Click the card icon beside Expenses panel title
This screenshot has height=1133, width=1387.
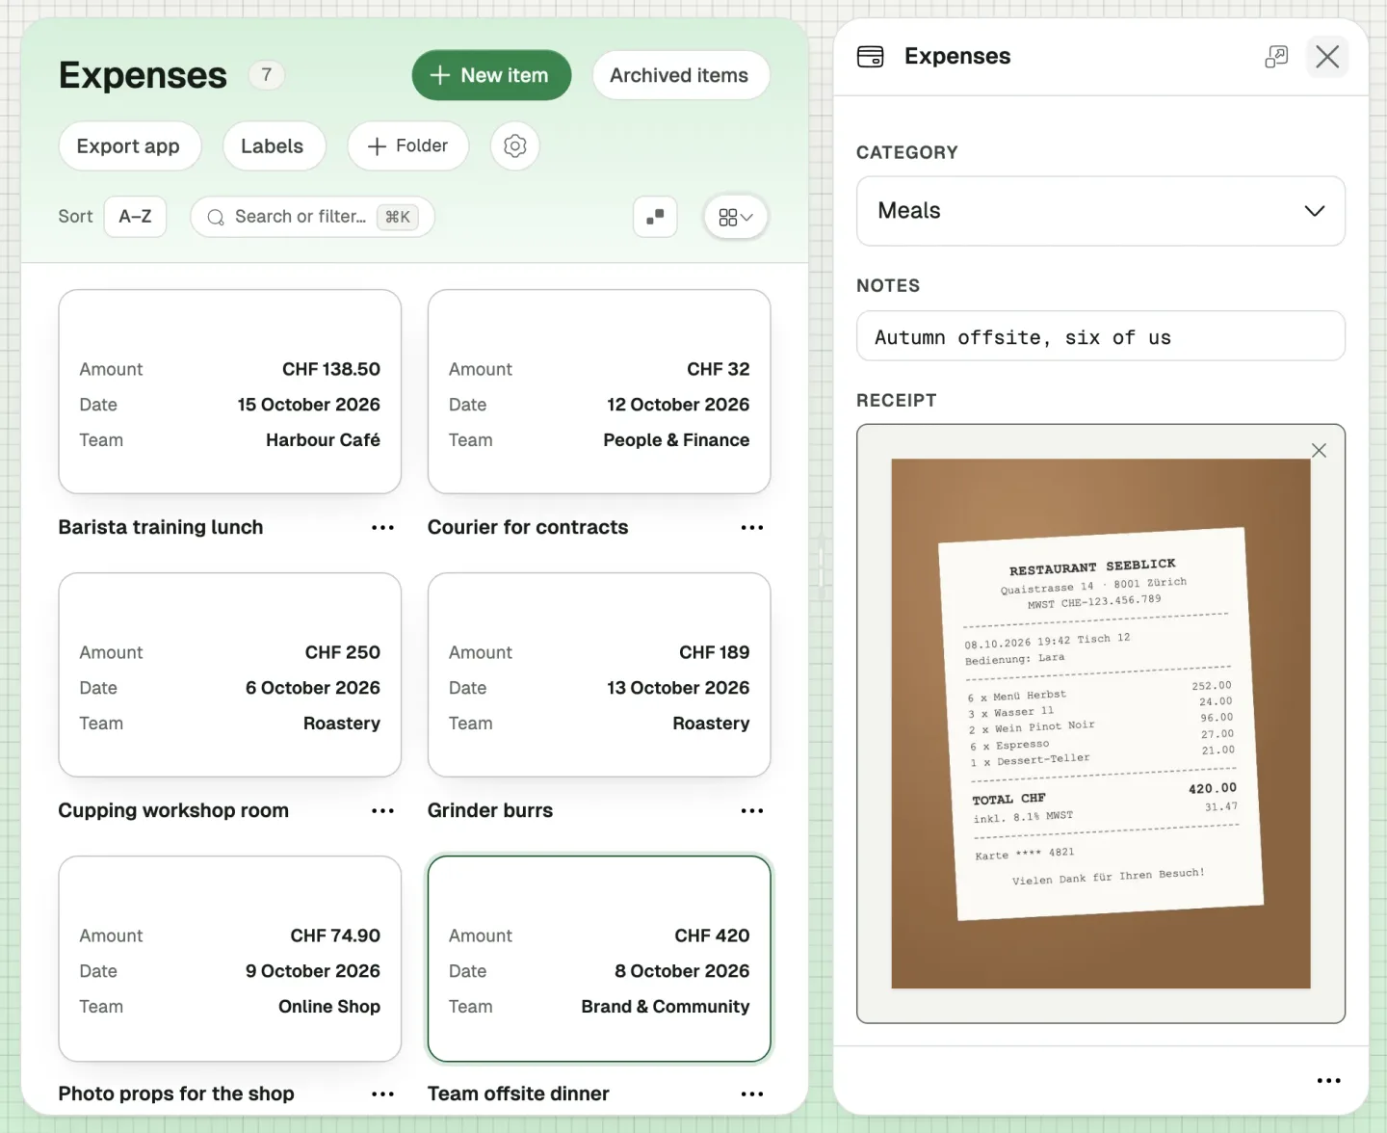[870, 57]
